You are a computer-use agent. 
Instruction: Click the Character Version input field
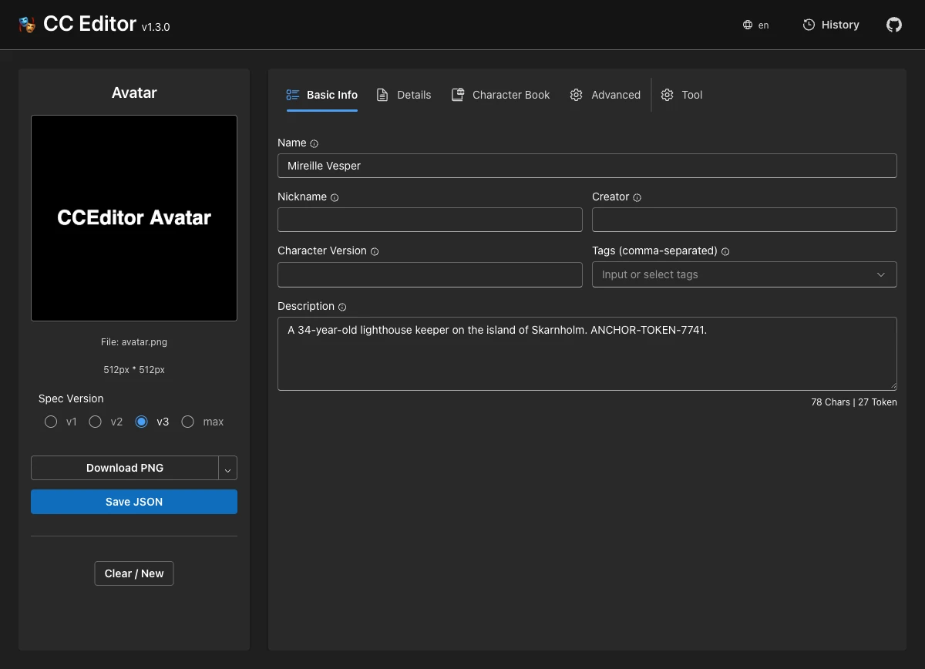(x=430, y=274)
